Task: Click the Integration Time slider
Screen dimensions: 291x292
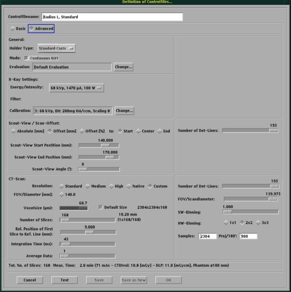Action: click(87, 244)
